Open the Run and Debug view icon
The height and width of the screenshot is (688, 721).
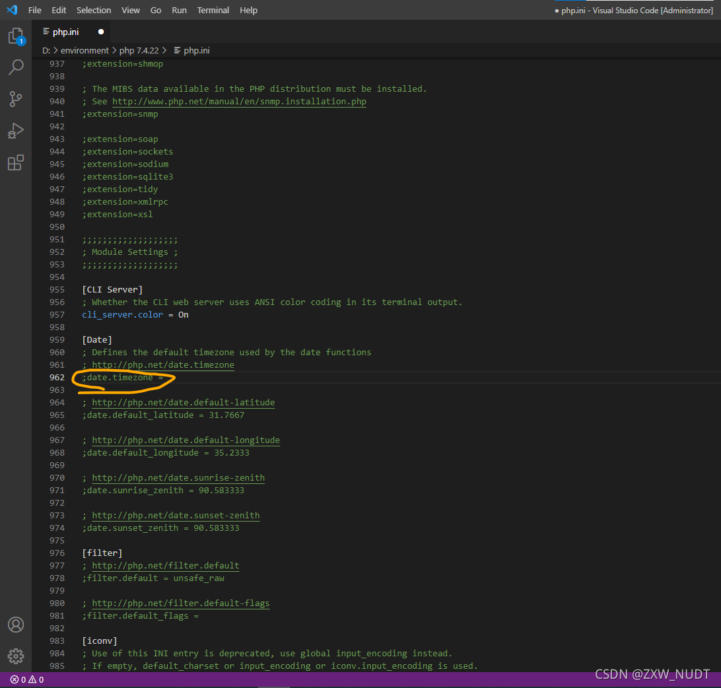[x=16, y=131]
